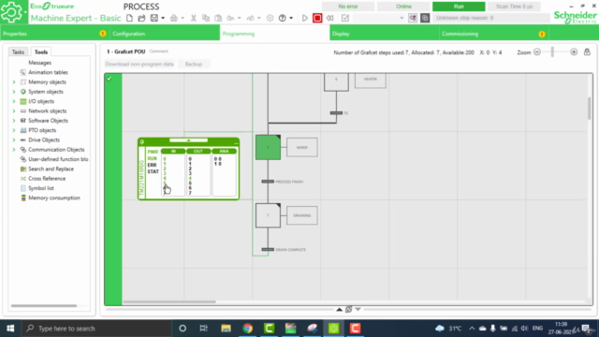Open Symbol list
The image size is (599, 337).
click(x=41, y=188)
